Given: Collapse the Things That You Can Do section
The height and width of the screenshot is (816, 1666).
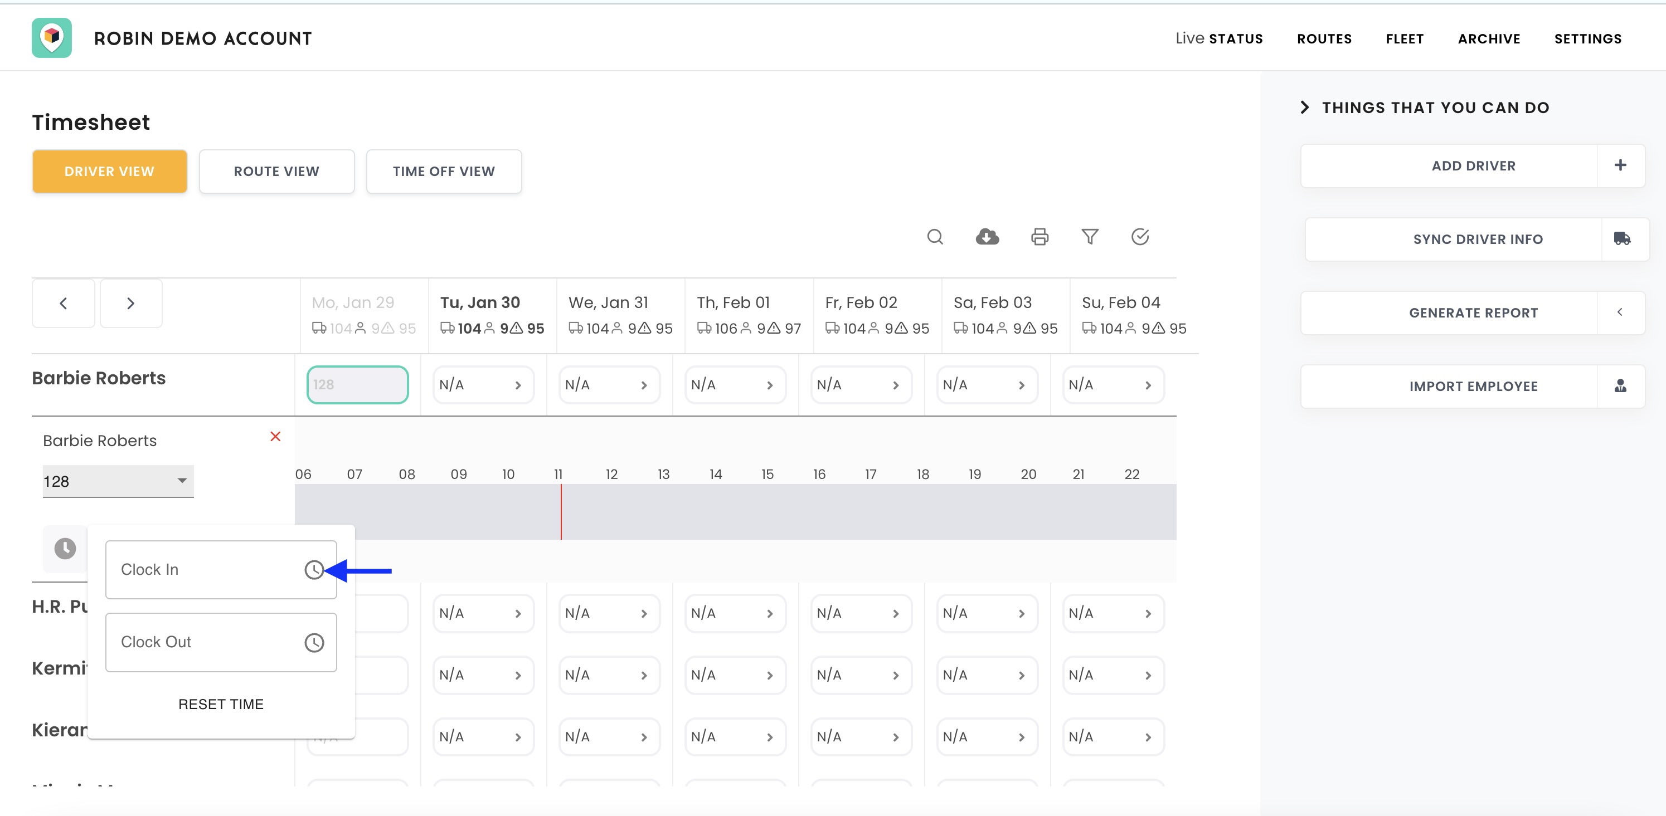Looking at the screenshot, I should click(x=1304, y=108).
